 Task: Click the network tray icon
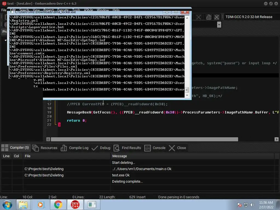pos(246,205)
